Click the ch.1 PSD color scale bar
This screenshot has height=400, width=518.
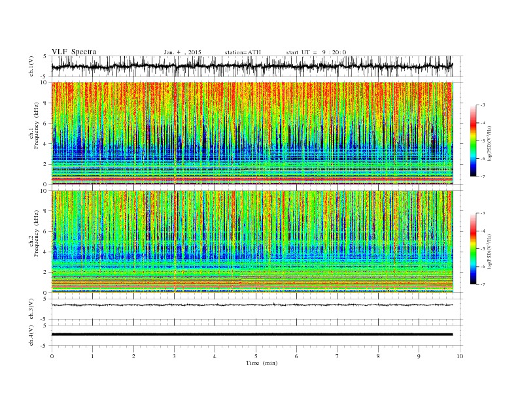click(x=473, y=141)
